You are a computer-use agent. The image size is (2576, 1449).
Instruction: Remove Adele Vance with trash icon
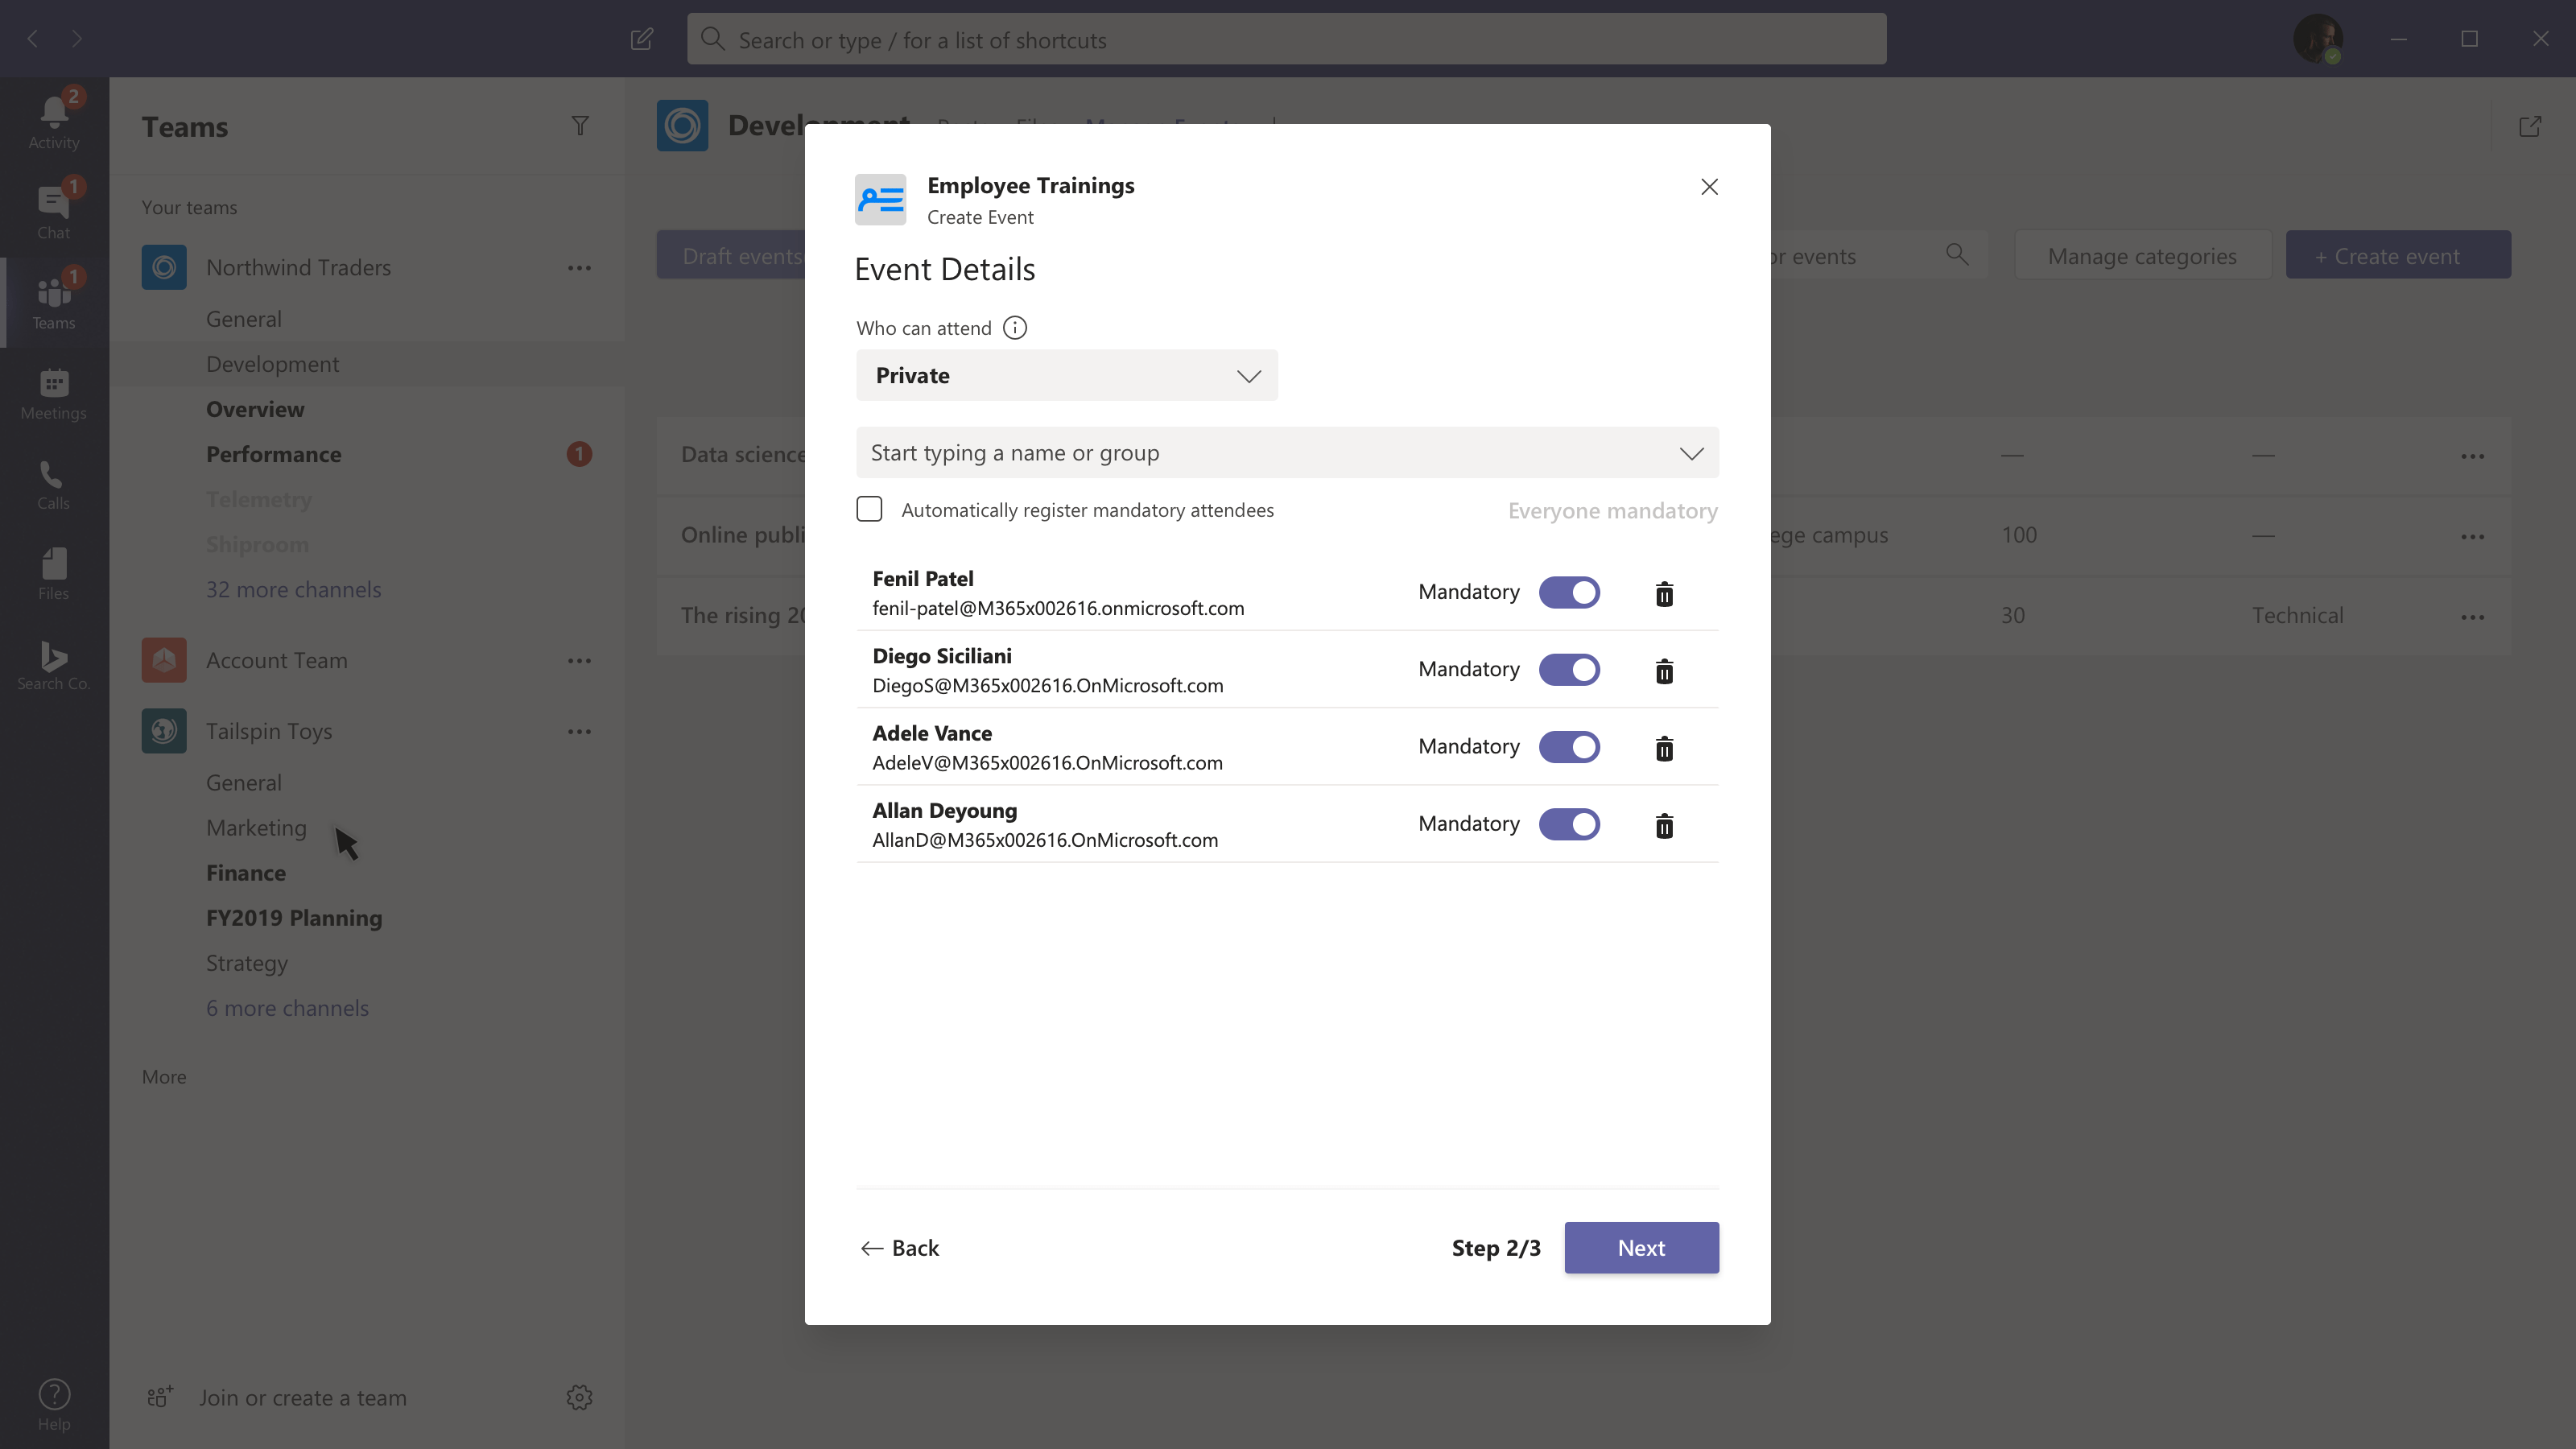point(1664,748)
